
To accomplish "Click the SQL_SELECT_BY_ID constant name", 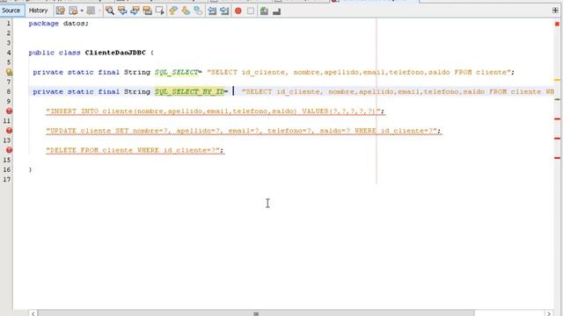I will coord(190,91).
